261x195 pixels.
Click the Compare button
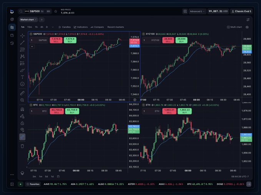point(97,27)
